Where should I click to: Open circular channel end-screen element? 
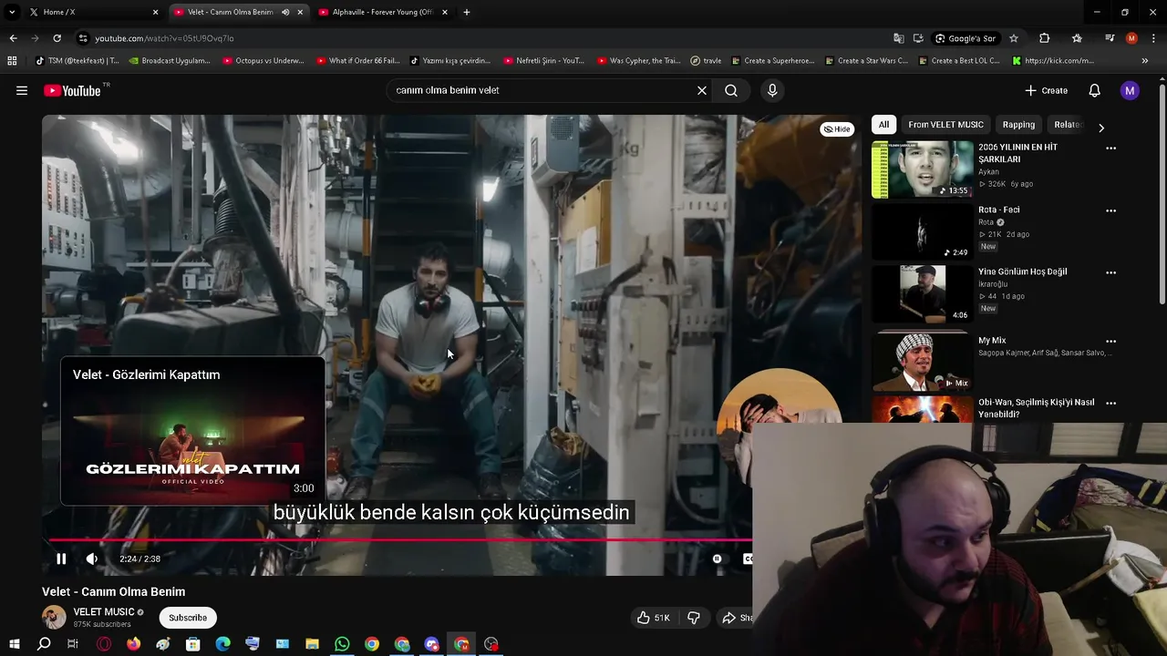click(780, 412)
